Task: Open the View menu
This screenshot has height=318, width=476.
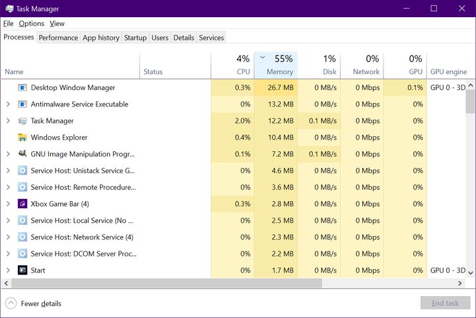Action: 57,23
